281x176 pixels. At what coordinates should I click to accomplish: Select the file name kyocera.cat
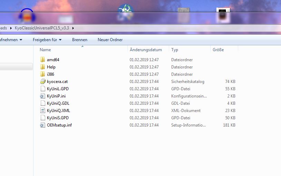pos(57,82)
